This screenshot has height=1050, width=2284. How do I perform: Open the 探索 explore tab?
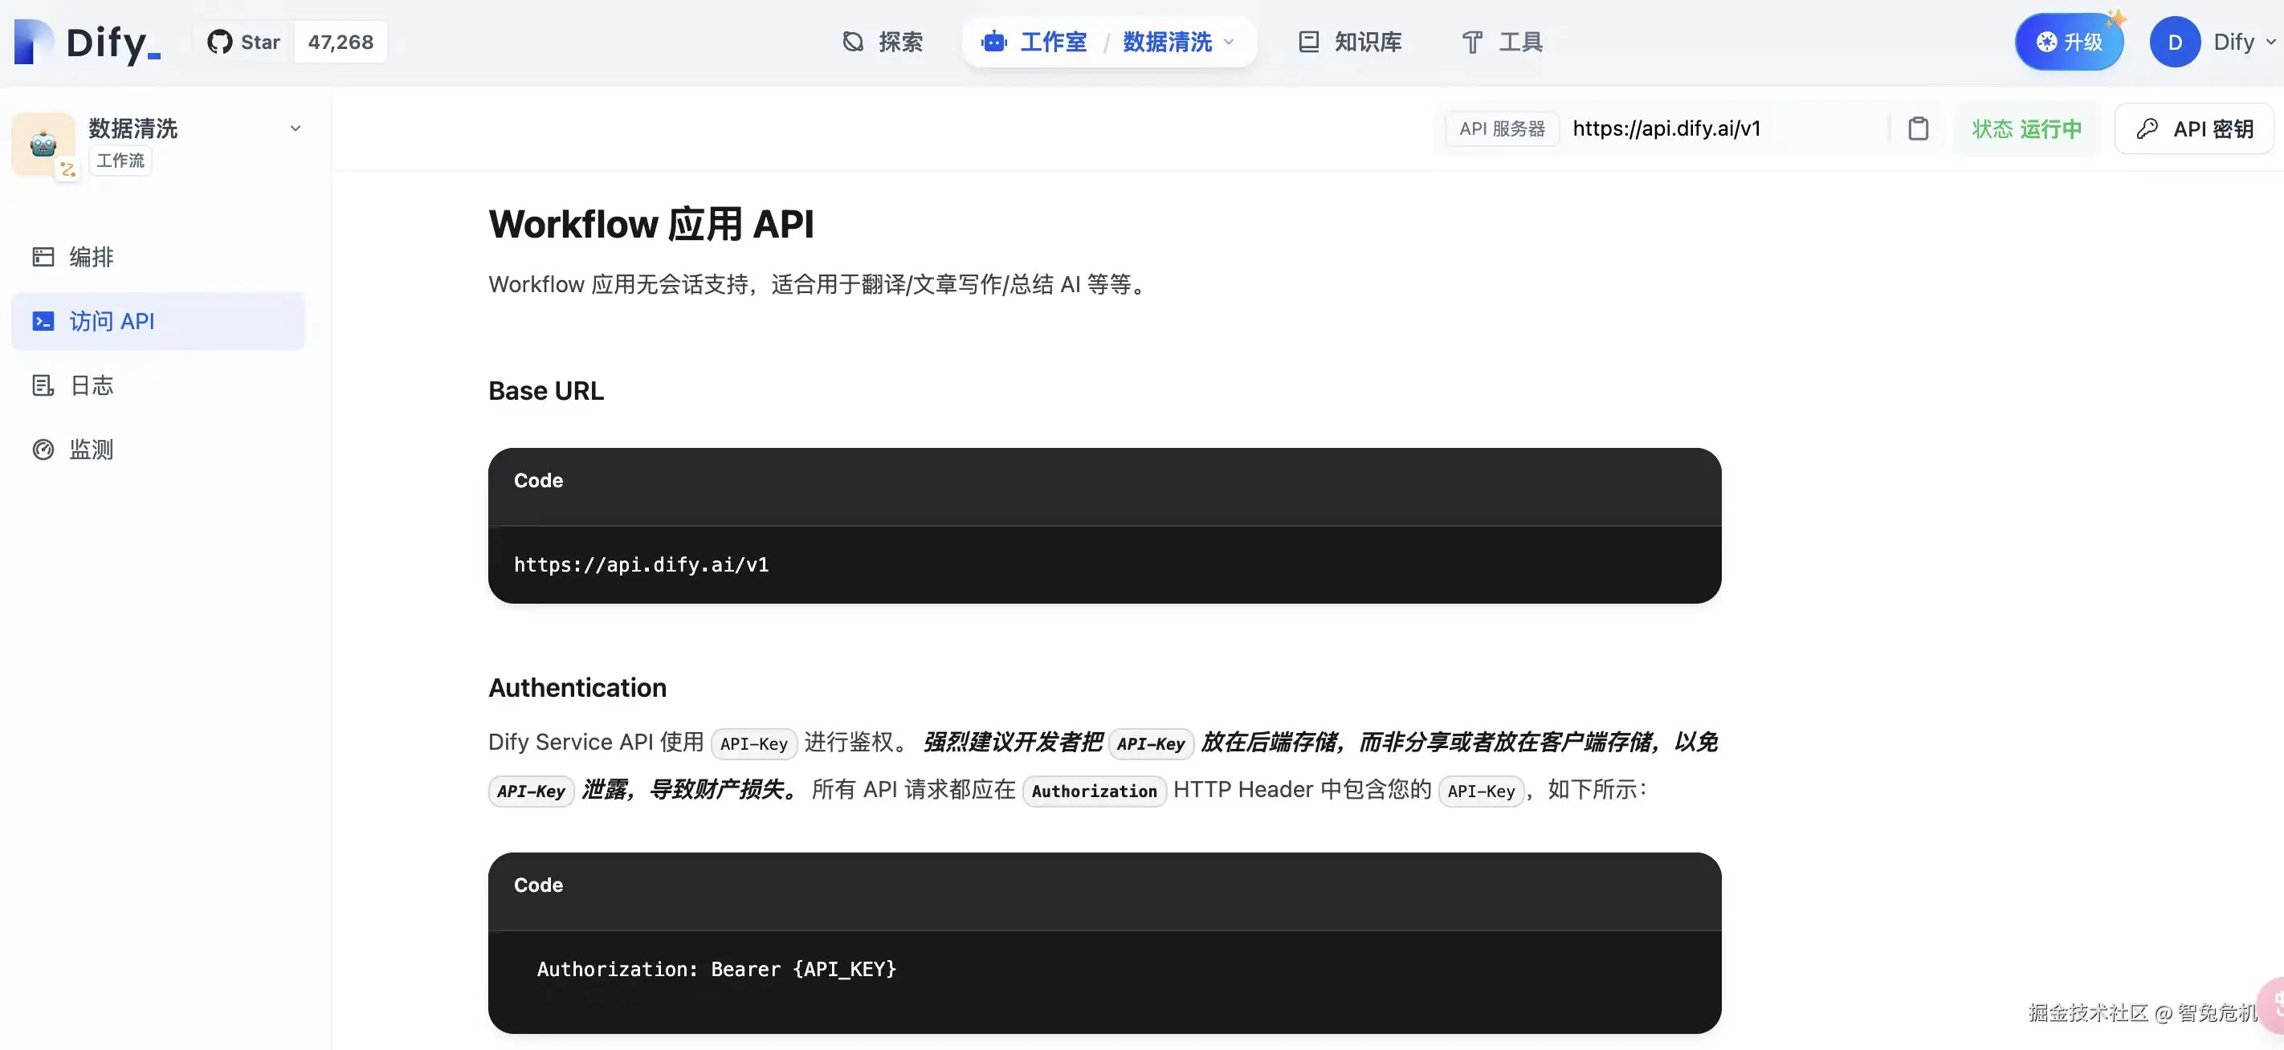coord(883,42)
